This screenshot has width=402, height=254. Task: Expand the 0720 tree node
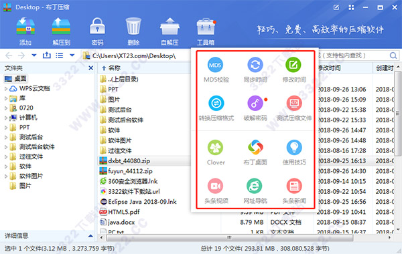pos(6,108)
